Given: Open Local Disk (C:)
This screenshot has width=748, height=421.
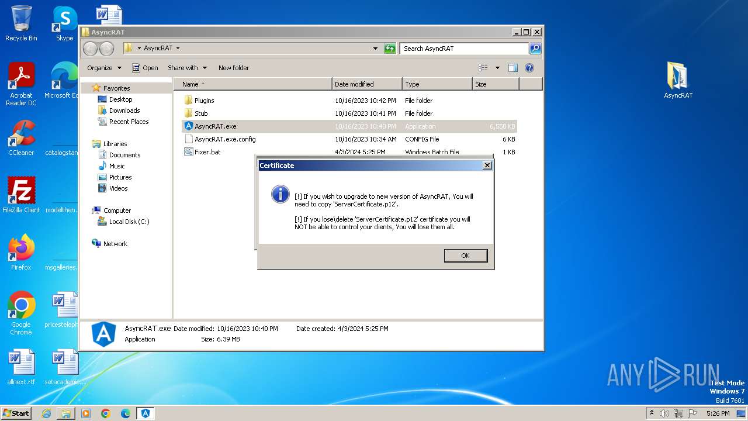Looking at the screenshot, I should 129,222.
